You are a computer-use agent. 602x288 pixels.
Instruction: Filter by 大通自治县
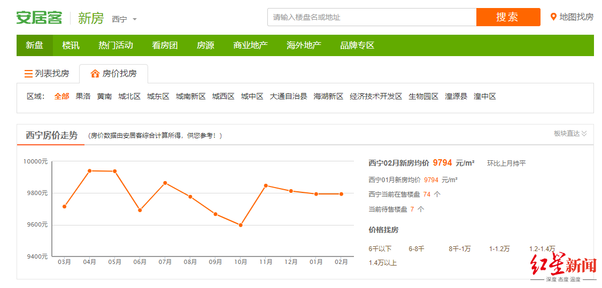(x=288, y=96)
